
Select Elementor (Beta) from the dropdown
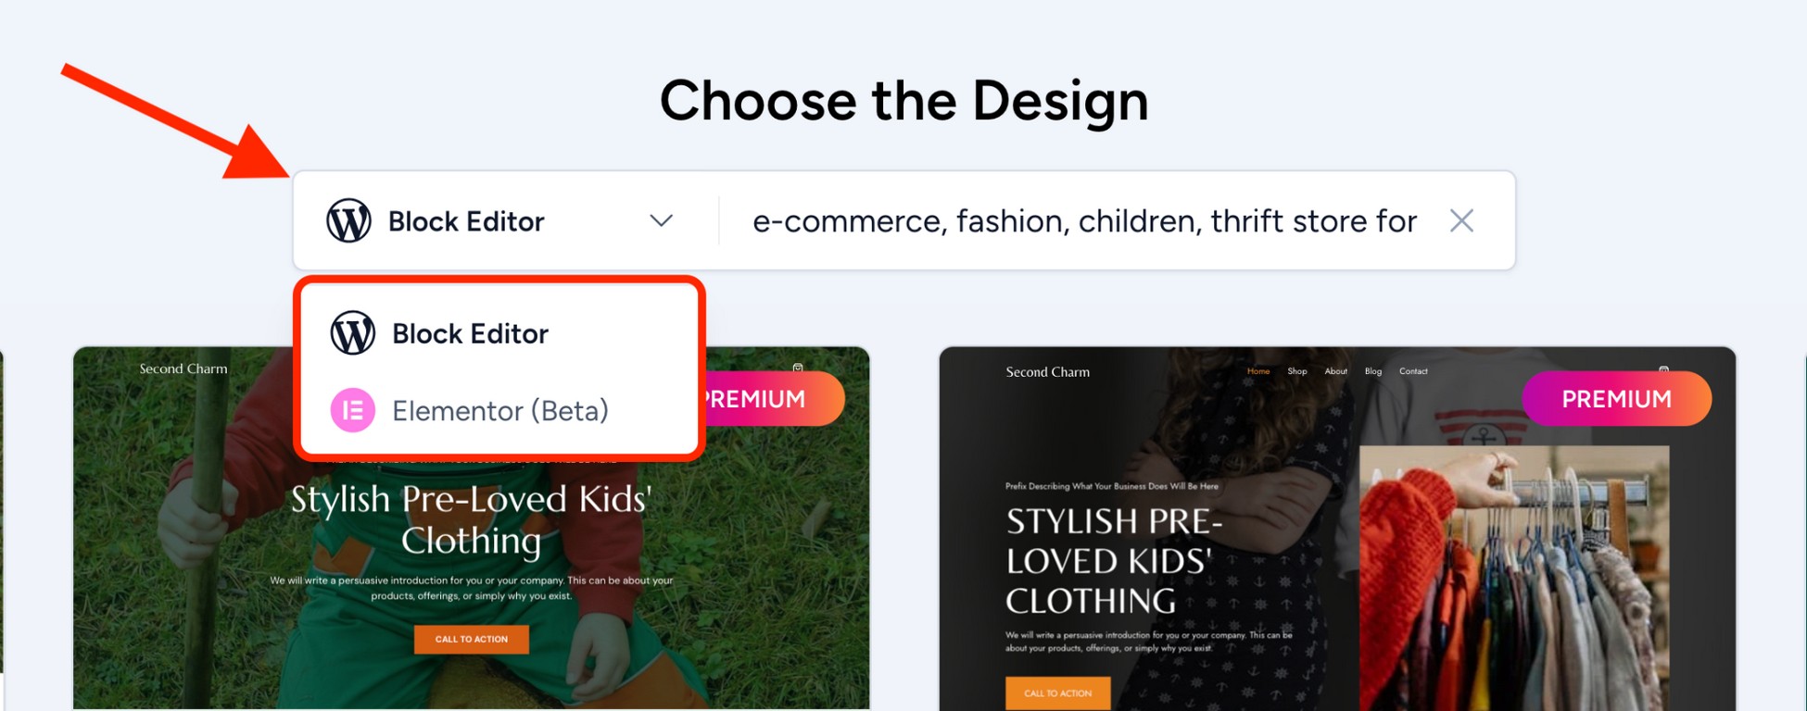(x=500, y=410)
